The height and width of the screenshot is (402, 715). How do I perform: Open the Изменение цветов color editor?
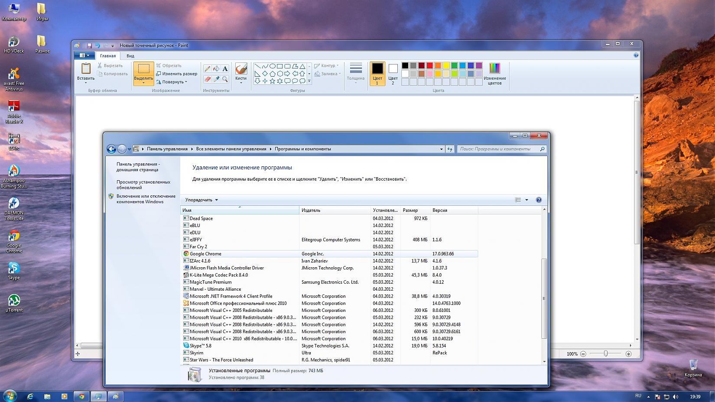pos(494,74)
